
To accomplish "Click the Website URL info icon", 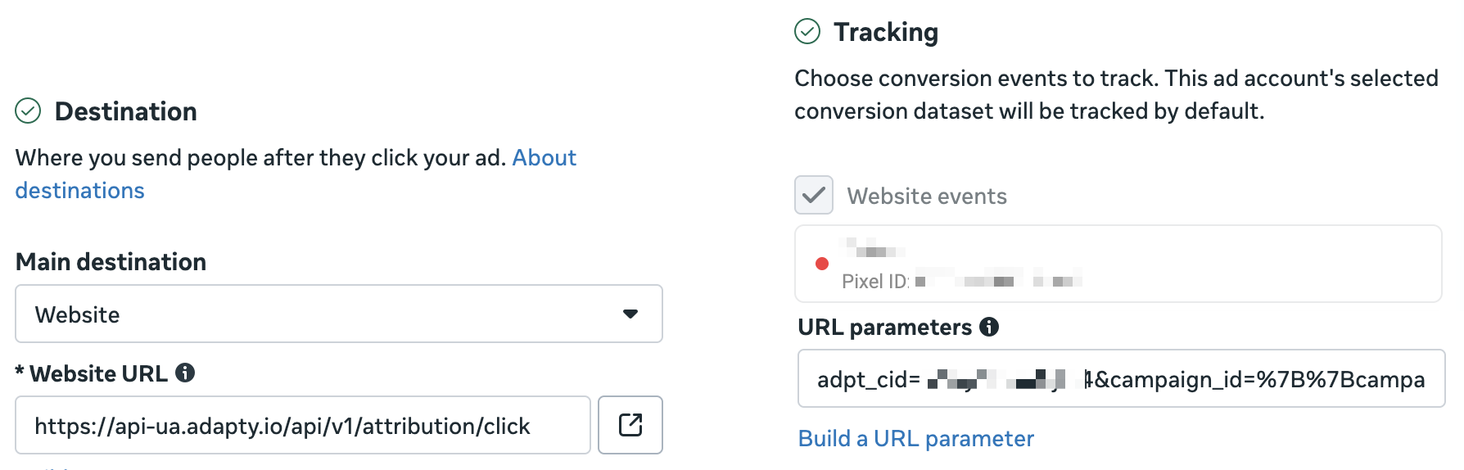I will pos(186,373).
